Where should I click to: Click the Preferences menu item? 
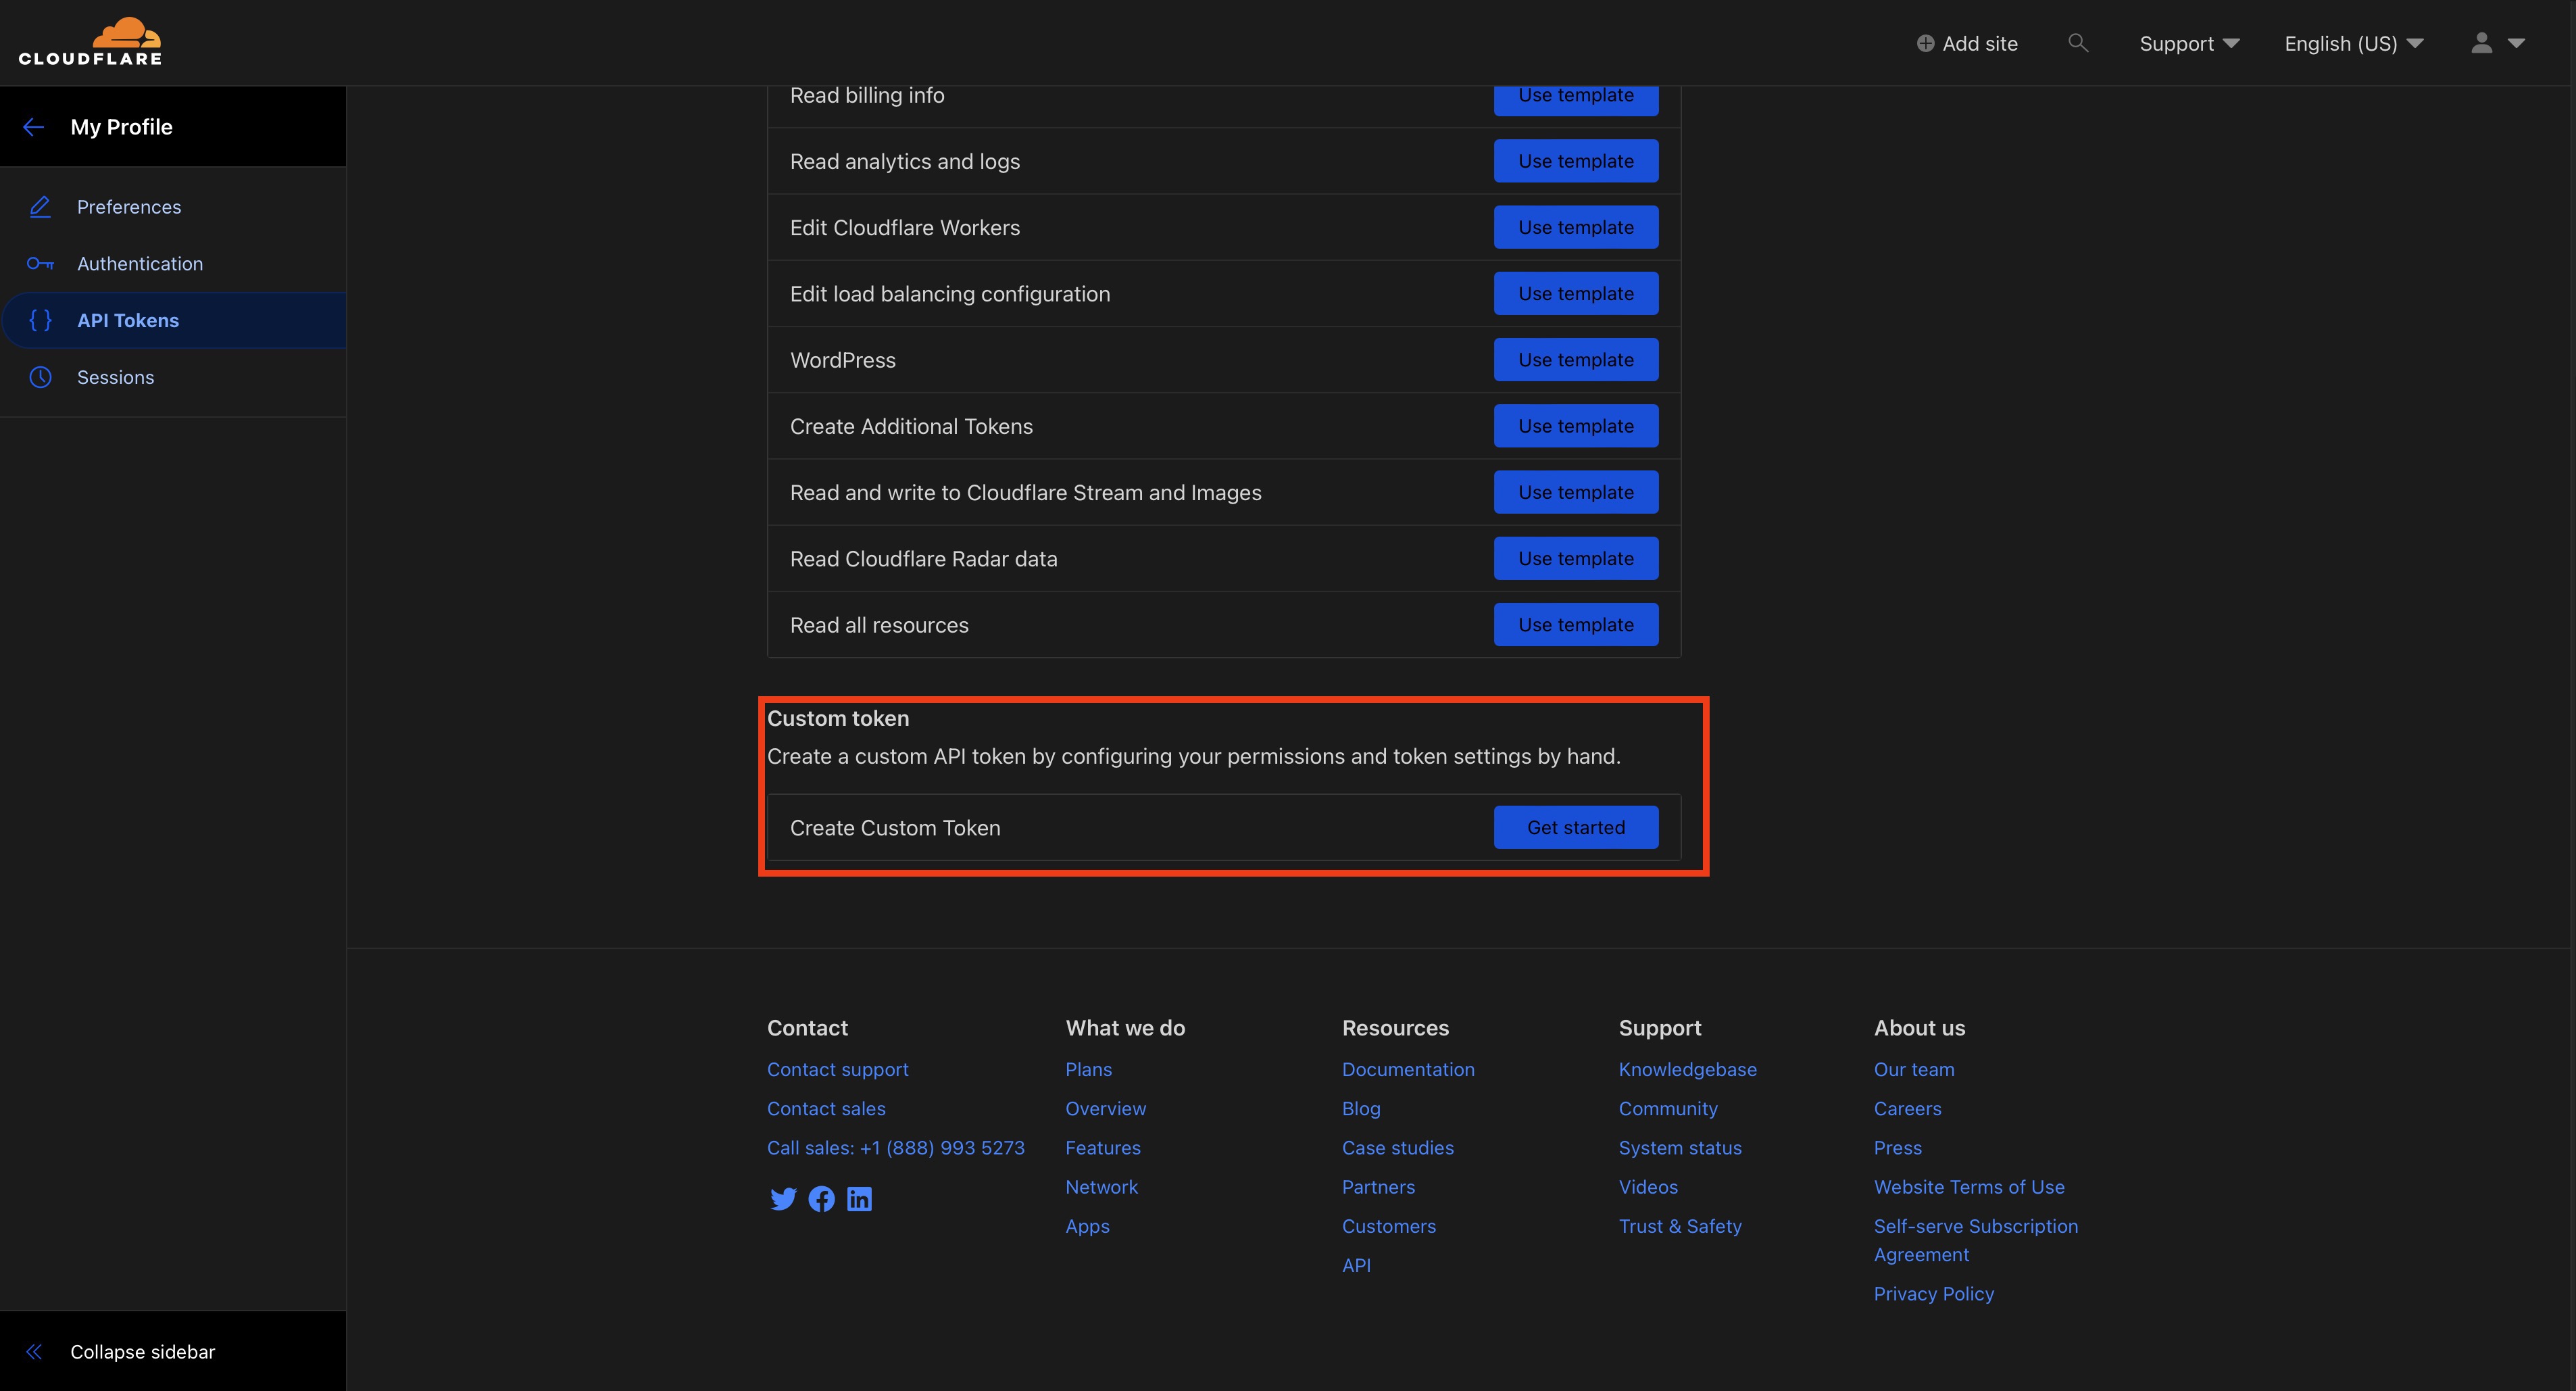128,205
